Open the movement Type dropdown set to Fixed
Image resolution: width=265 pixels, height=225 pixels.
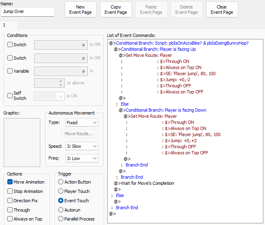[x=82, y=123]
